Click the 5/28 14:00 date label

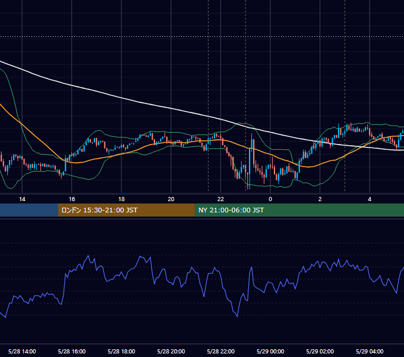pos(22,351)
